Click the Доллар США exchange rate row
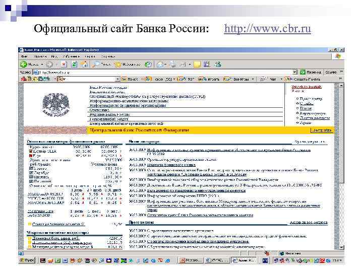 click(x=76, y=151)
